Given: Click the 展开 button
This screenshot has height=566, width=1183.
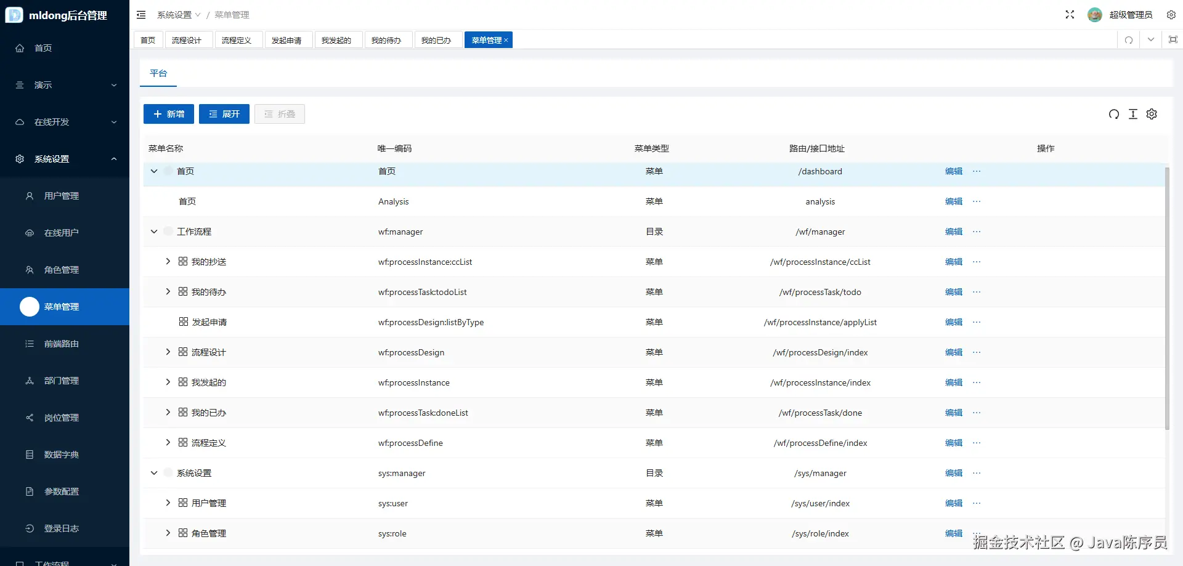Looking at the screenshot, I should pyautogui.click(x=224, y=114).
